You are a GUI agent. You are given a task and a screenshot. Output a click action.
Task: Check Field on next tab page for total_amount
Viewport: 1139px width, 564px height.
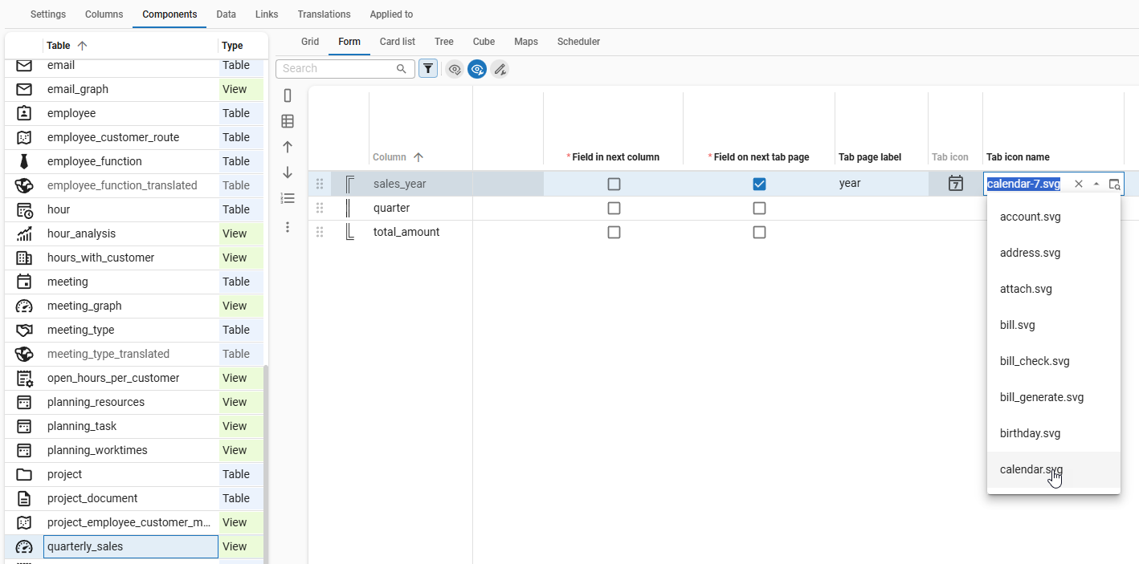pos(759,232)
